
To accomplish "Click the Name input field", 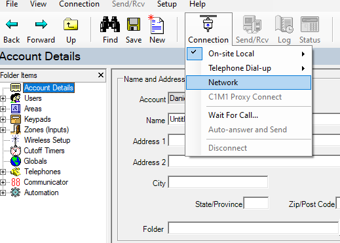I will [177, 119].
